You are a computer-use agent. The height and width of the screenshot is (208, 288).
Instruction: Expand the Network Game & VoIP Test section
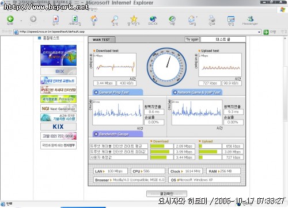[197, 93]
